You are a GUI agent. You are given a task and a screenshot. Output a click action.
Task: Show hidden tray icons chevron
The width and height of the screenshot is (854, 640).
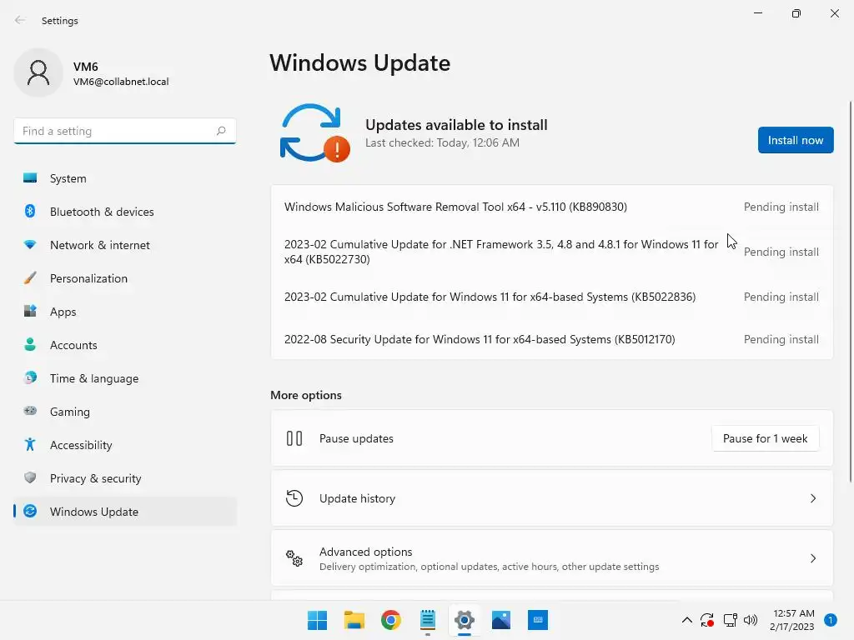click(x=687, y=620)
